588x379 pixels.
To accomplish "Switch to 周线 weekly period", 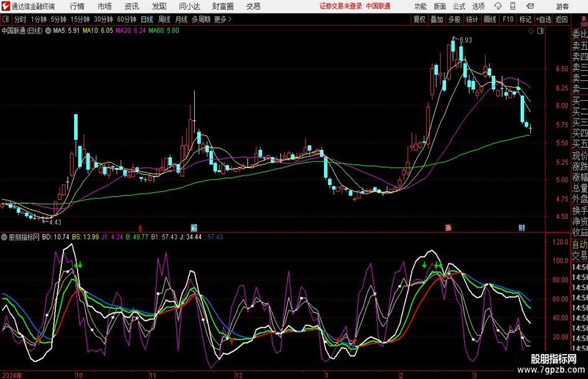I will click(164, 19).
